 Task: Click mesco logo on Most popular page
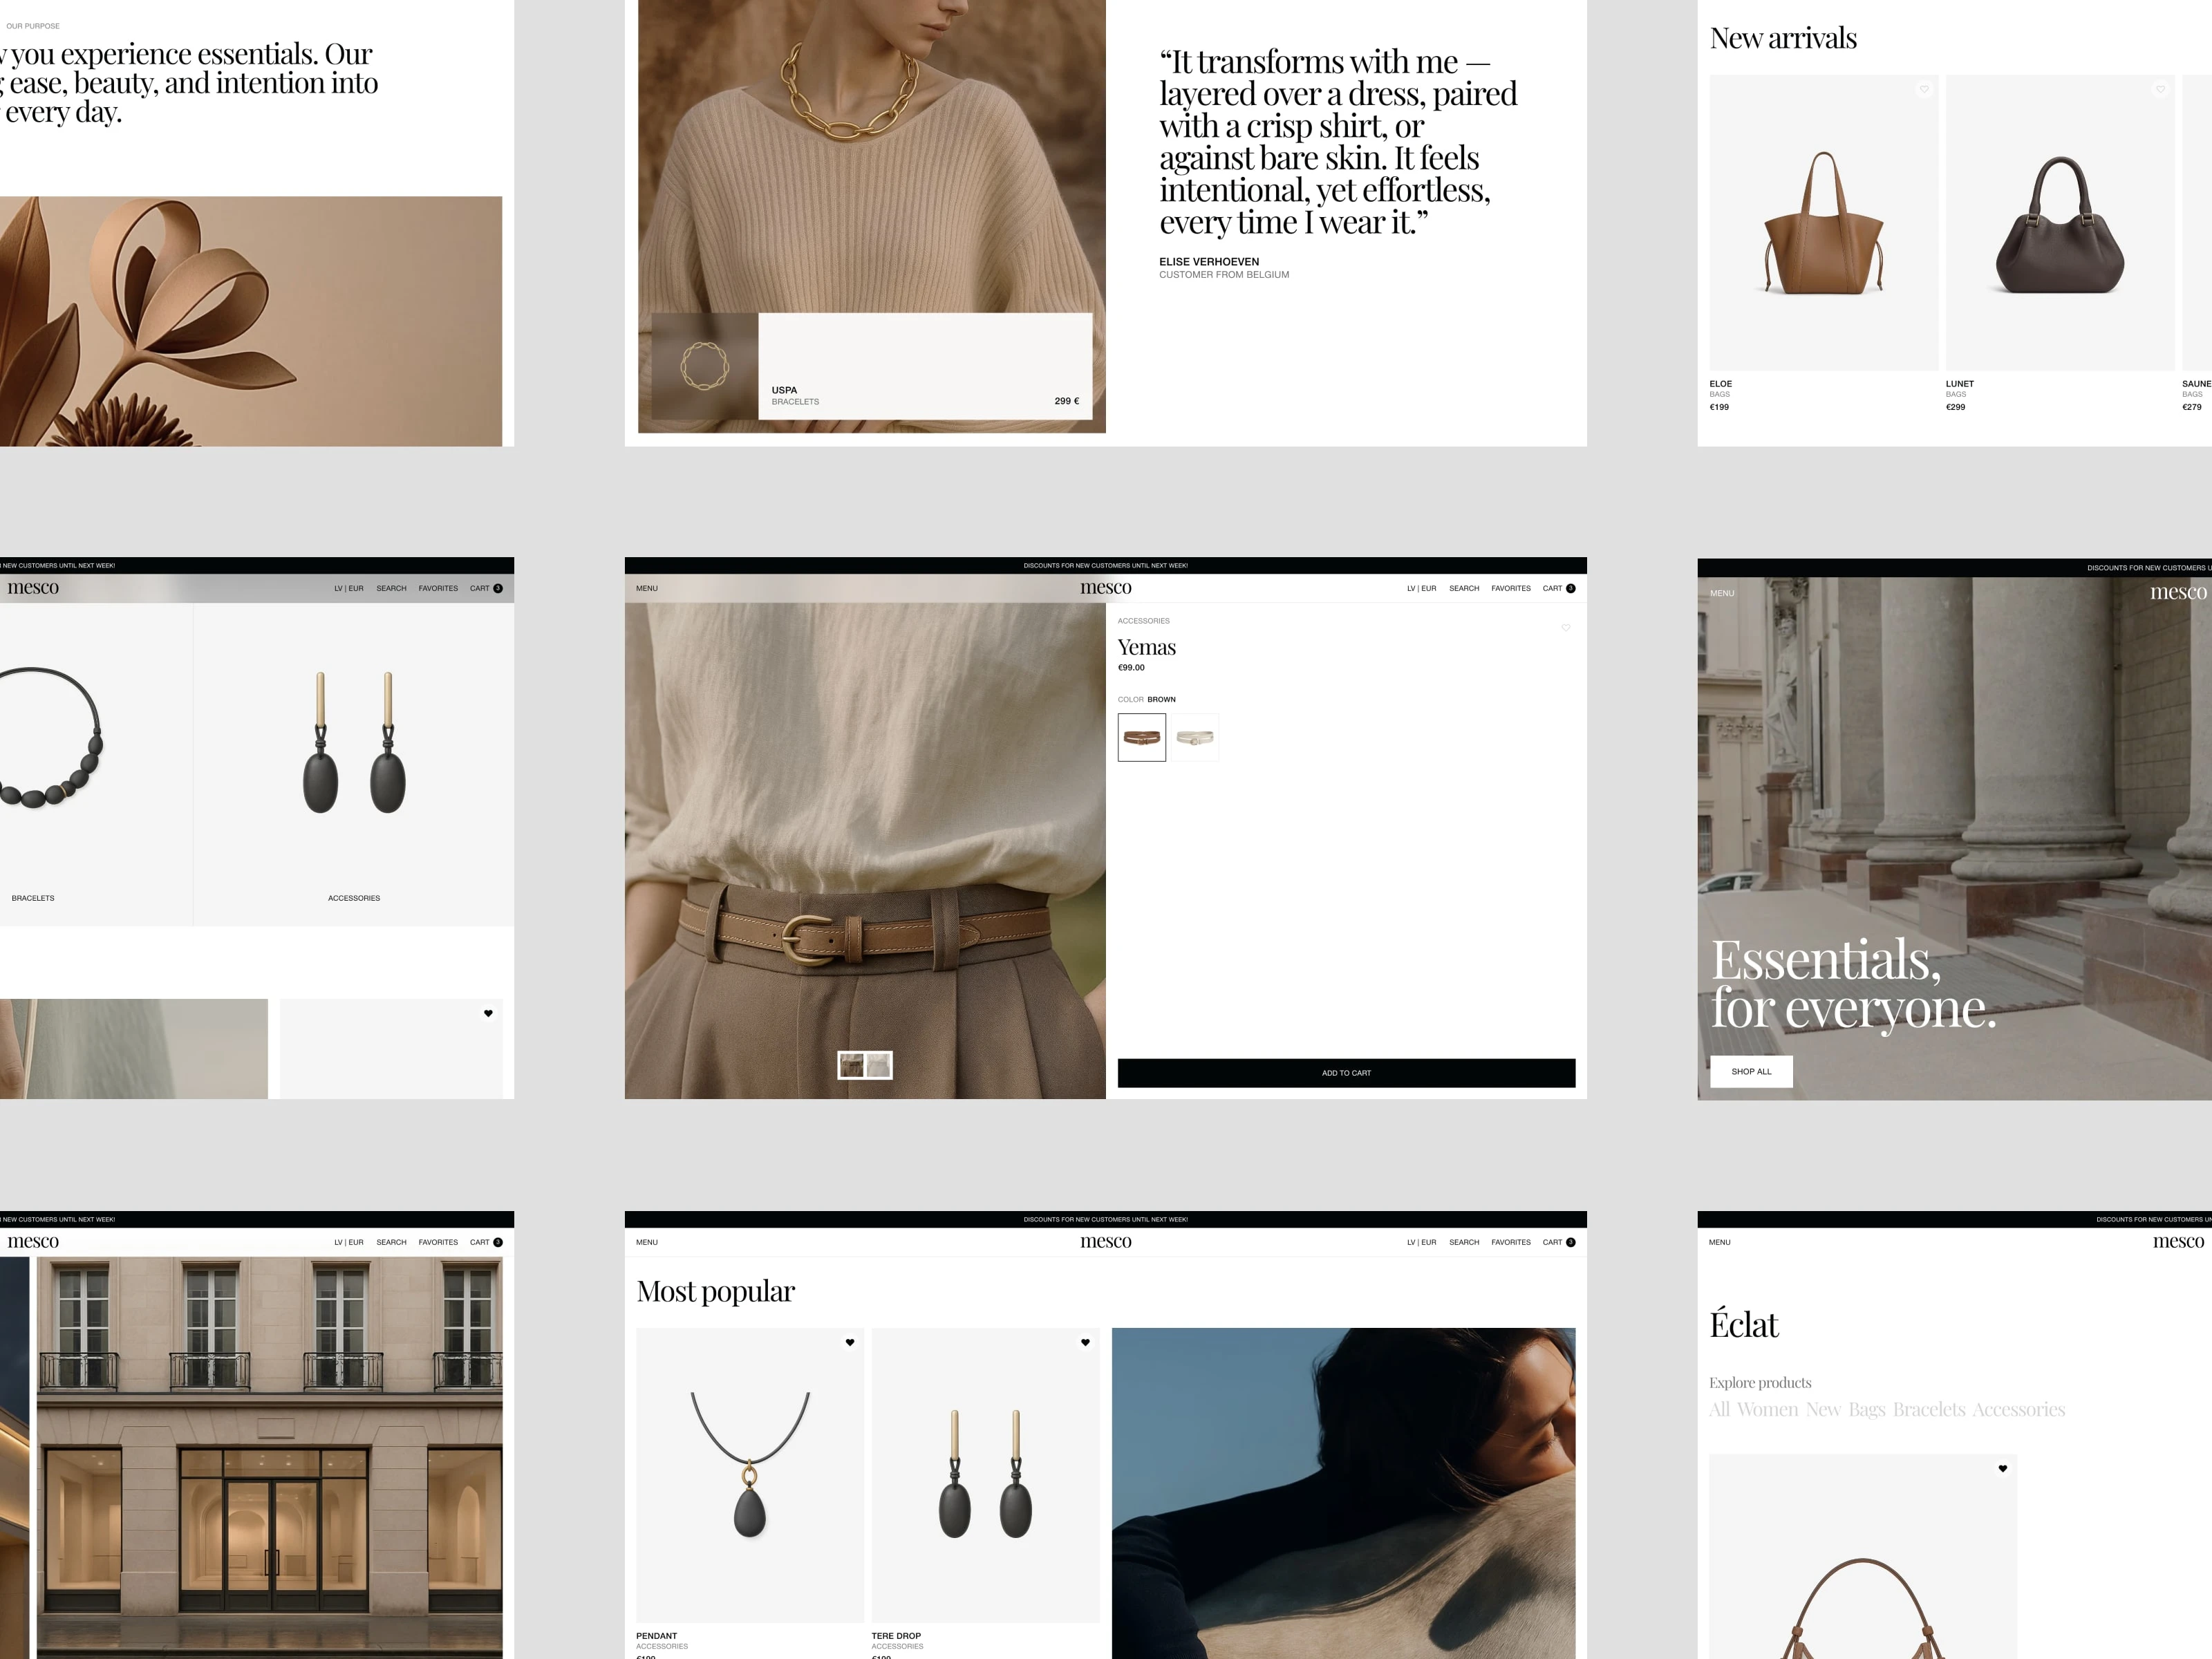1105,1242
